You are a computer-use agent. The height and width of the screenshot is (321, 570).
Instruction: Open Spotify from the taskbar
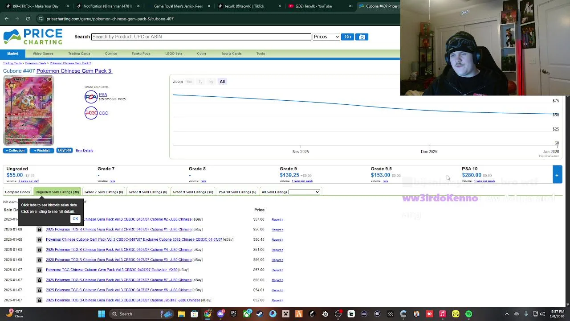click(468, 314)
